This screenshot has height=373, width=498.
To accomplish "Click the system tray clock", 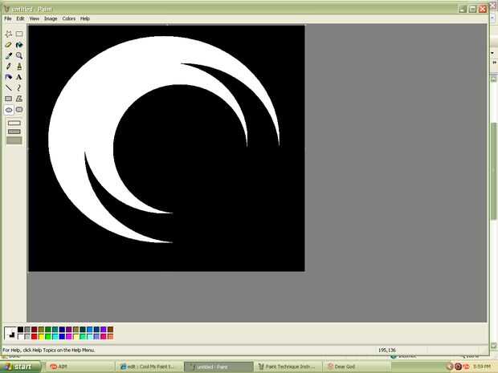I will click(x=482, y=367).
